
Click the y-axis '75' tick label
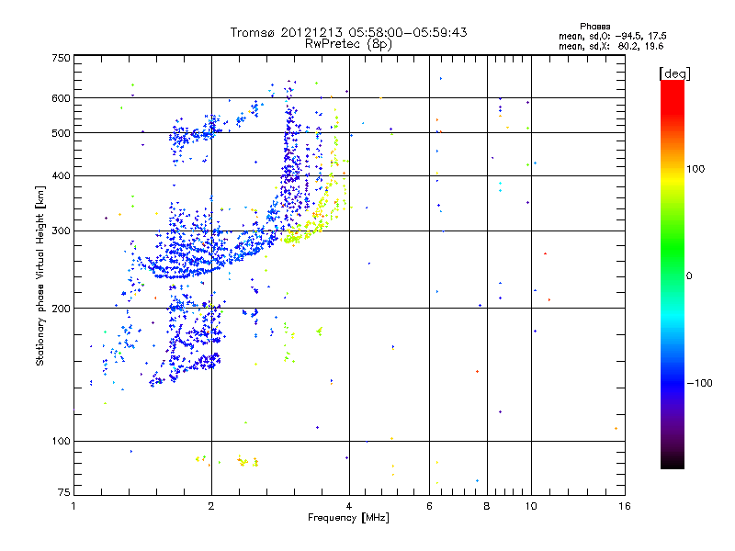click(x=64, y=492)
